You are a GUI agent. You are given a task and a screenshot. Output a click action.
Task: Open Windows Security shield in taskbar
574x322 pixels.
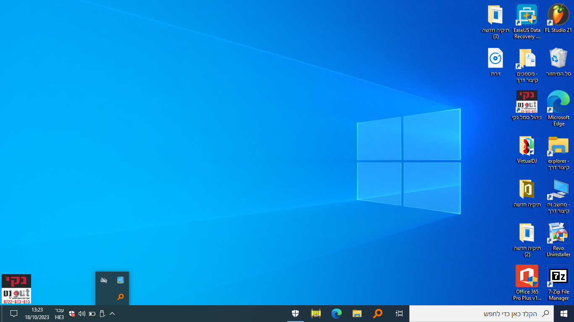[295, 314]
